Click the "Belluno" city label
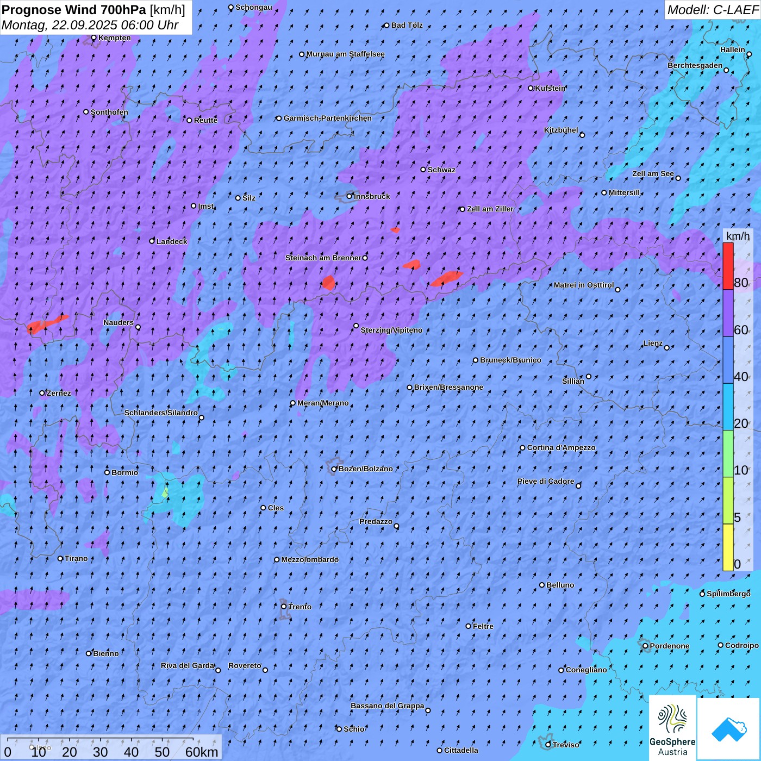This screenshot has height=761, width=761. 560,585
